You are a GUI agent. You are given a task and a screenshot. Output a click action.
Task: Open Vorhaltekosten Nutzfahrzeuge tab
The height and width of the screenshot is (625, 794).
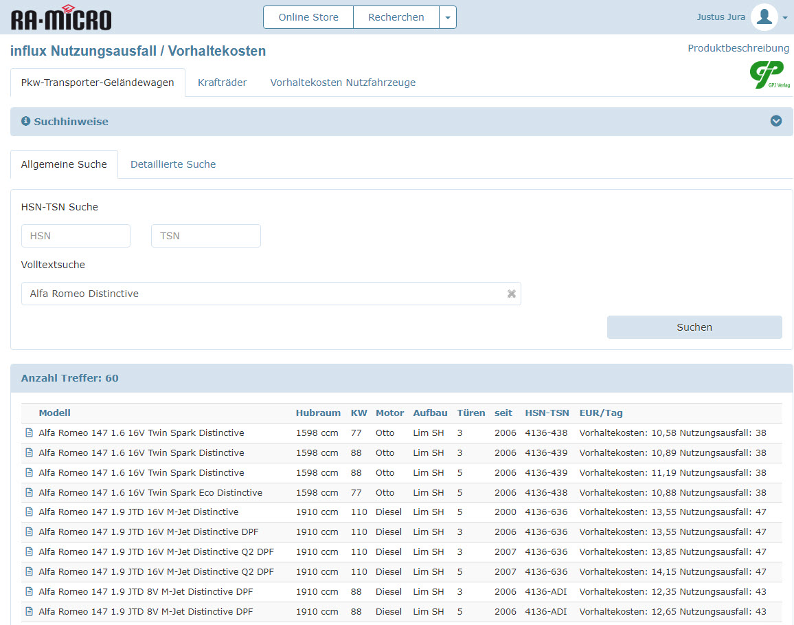pyautogui.click(x=343, y=83)
